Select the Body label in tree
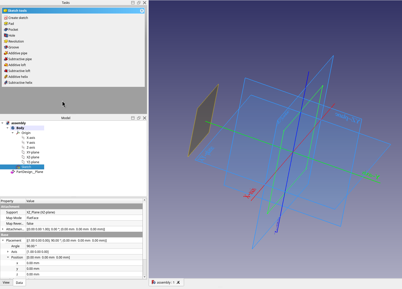 pyautogui.click(x=20, y=128)
